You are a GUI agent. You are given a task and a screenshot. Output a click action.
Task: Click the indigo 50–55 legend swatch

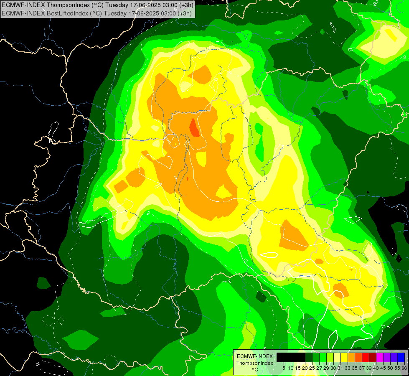394,357
